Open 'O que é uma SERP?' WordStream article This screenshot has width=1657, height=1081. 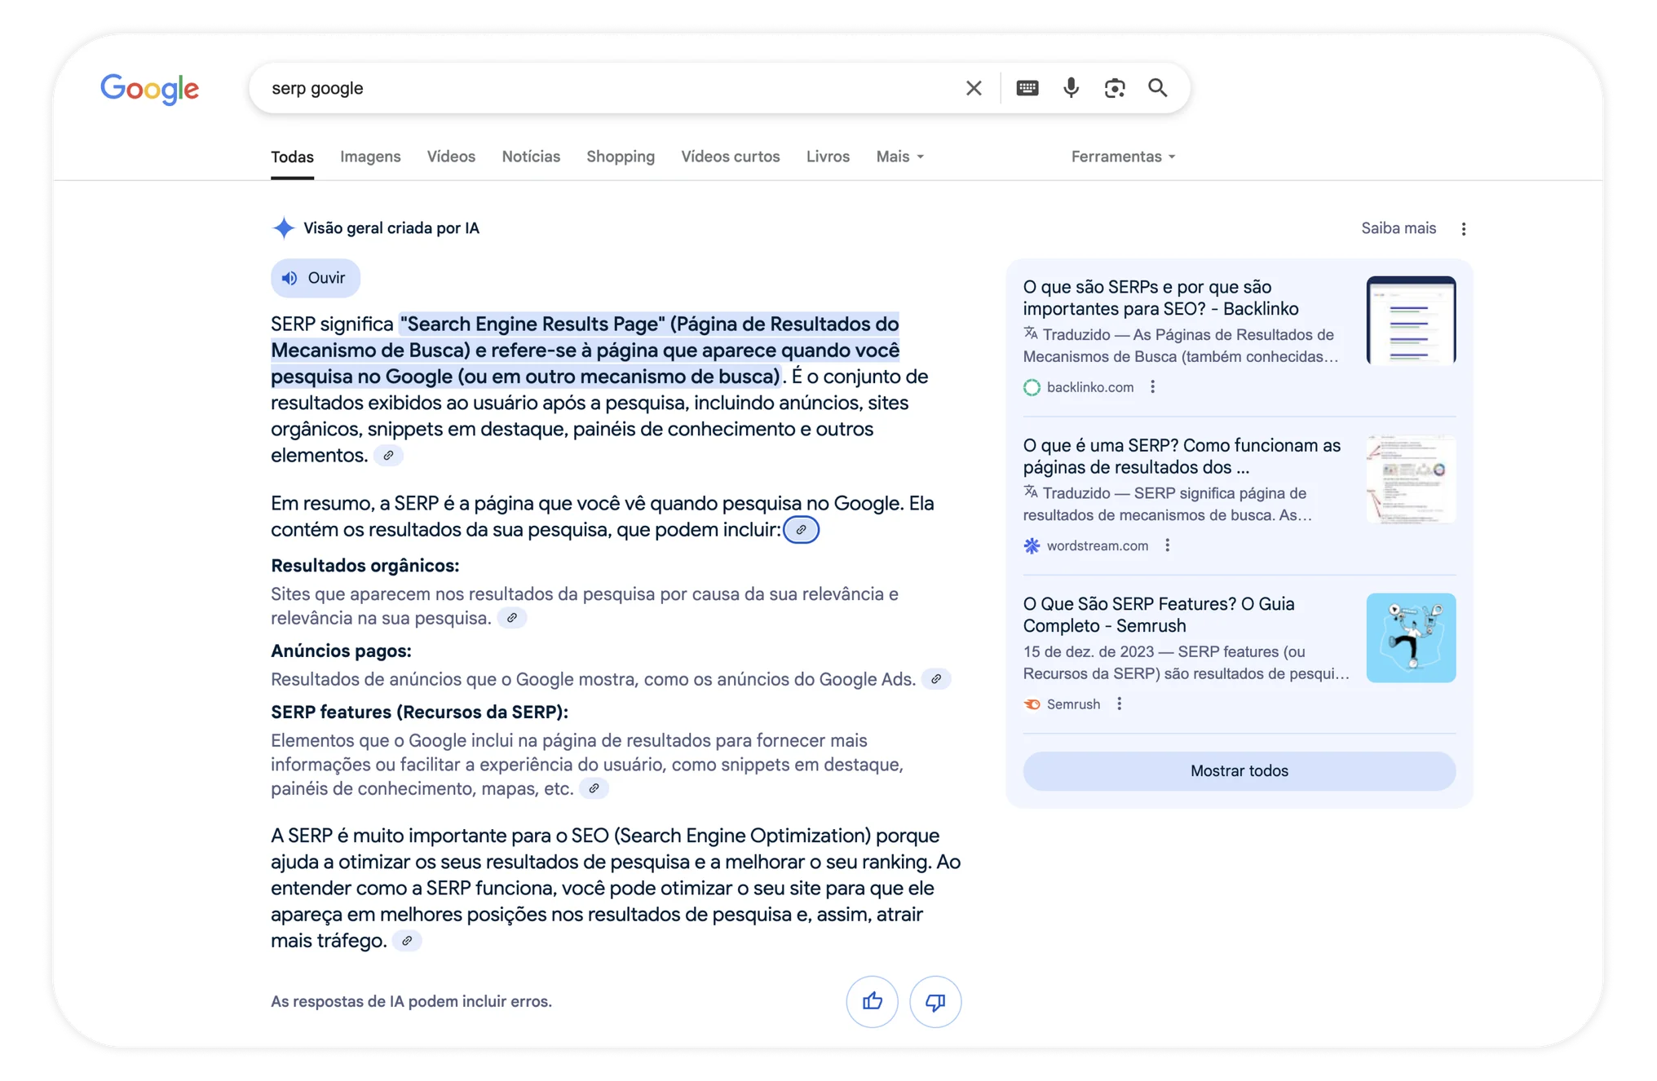coord(1182,457)
